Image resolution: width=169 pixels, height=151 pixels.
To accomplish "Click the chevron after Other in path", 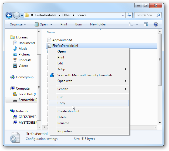I will pos(74,15).
